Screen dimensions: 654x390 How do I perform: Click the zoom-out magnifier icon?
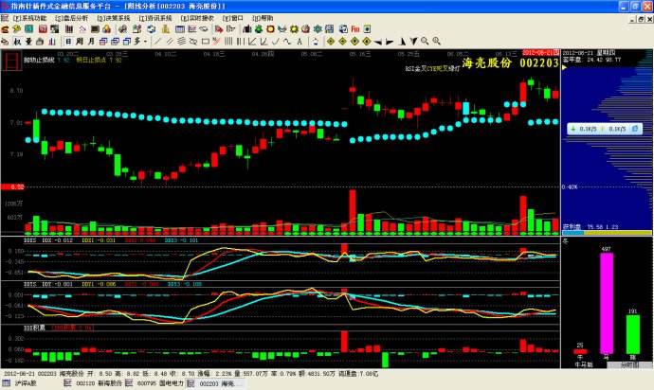[x=425, y=41]
